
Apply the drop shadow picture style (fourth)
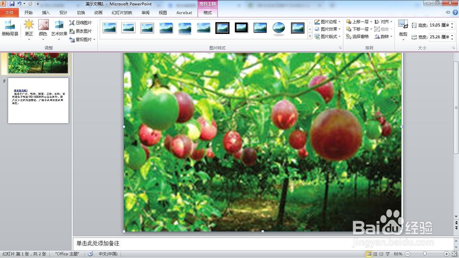tap(166, 28)
